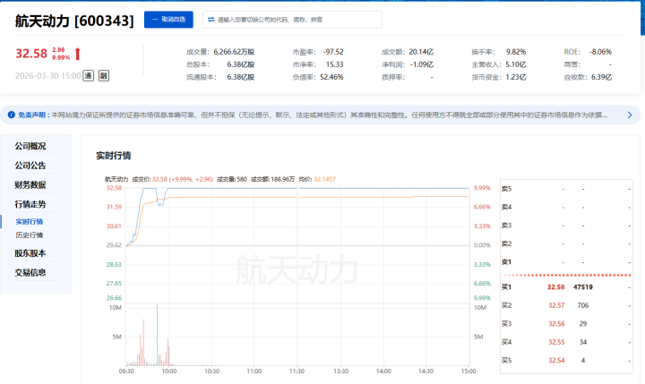Click the 卖5 row label
645x384 pixels.
[x=506, y=189]
